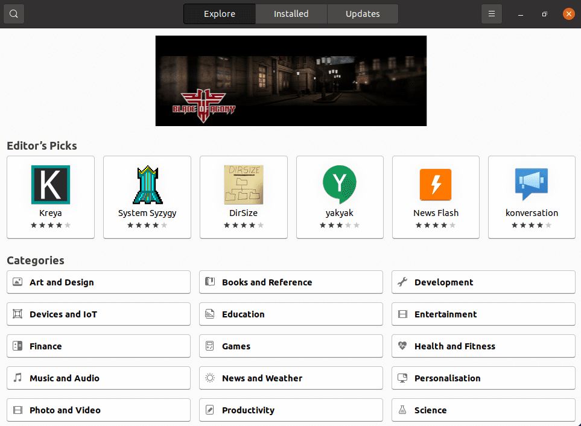The image size is (581, 426).
Task: Click the Development wrench icon
Action: (x=402, y=282)
